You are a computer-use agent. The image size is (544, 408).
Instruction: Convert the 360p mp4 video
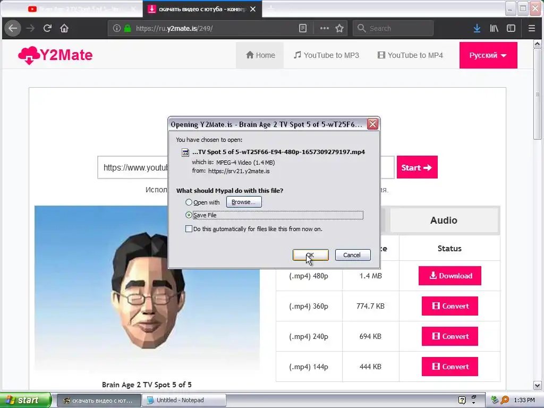pos(449,306)
